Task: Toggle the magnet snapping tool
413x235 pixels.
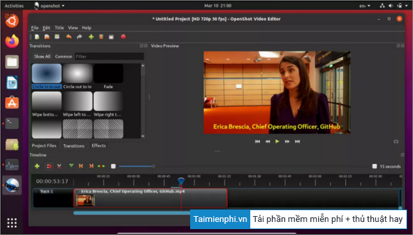Action: click(49, 166)
